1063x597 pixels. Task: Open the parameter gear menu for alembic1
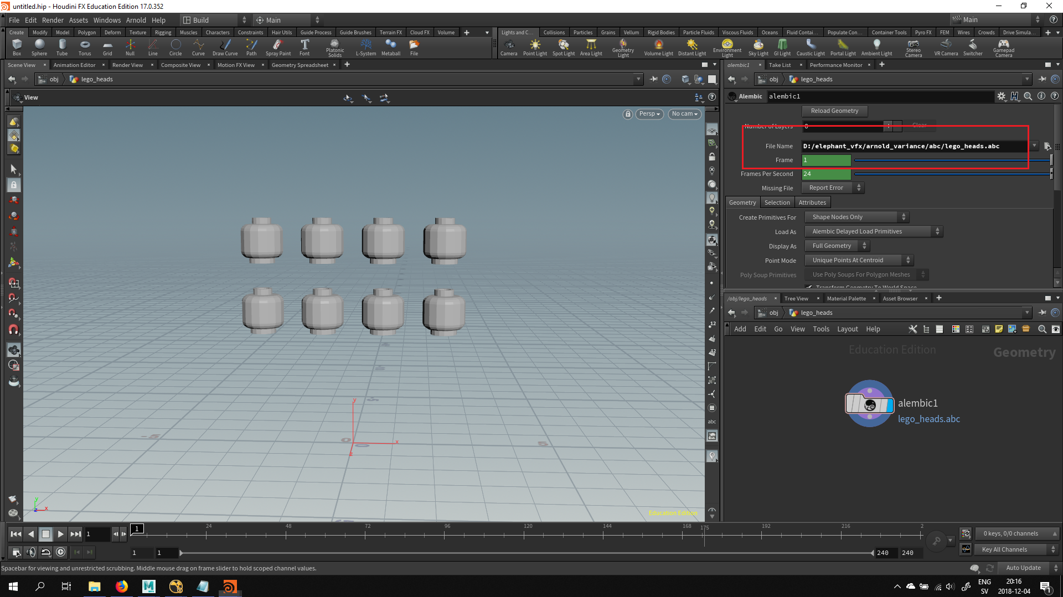1001,96
